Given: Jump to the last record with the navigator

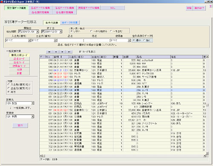Looking at the screenshot, I should pyautogui.click(x=69, y=52).
